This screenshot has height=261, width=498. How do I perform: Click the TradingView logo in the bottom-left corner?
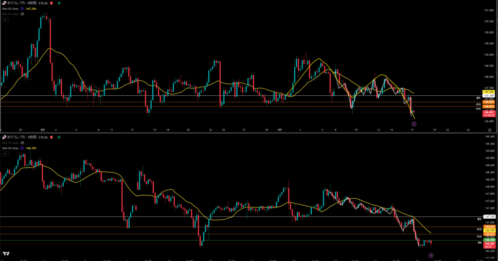pos(6,253)
